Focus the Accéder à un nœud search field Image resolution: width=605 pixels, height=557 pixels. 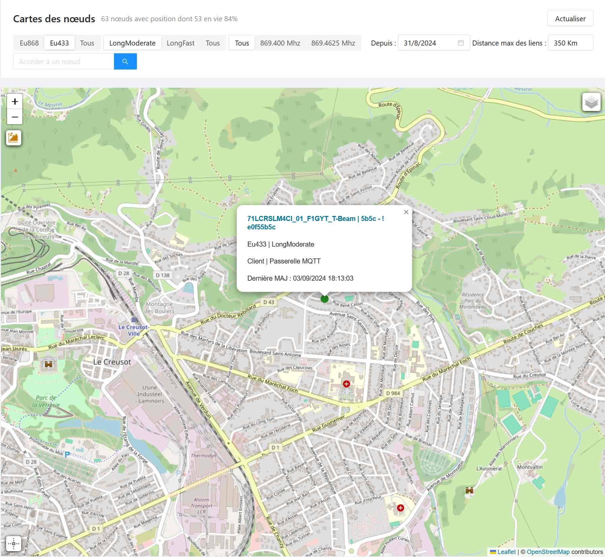pos(64,61)
